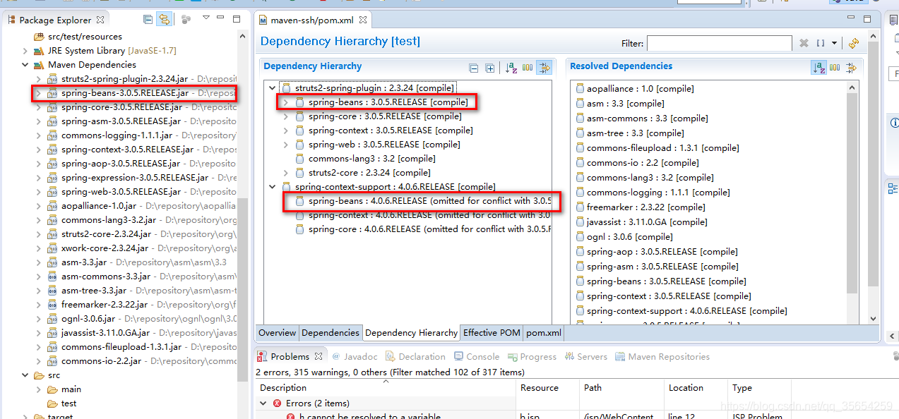
Task: Open the Progress view tab
Action: pos(532,357)
